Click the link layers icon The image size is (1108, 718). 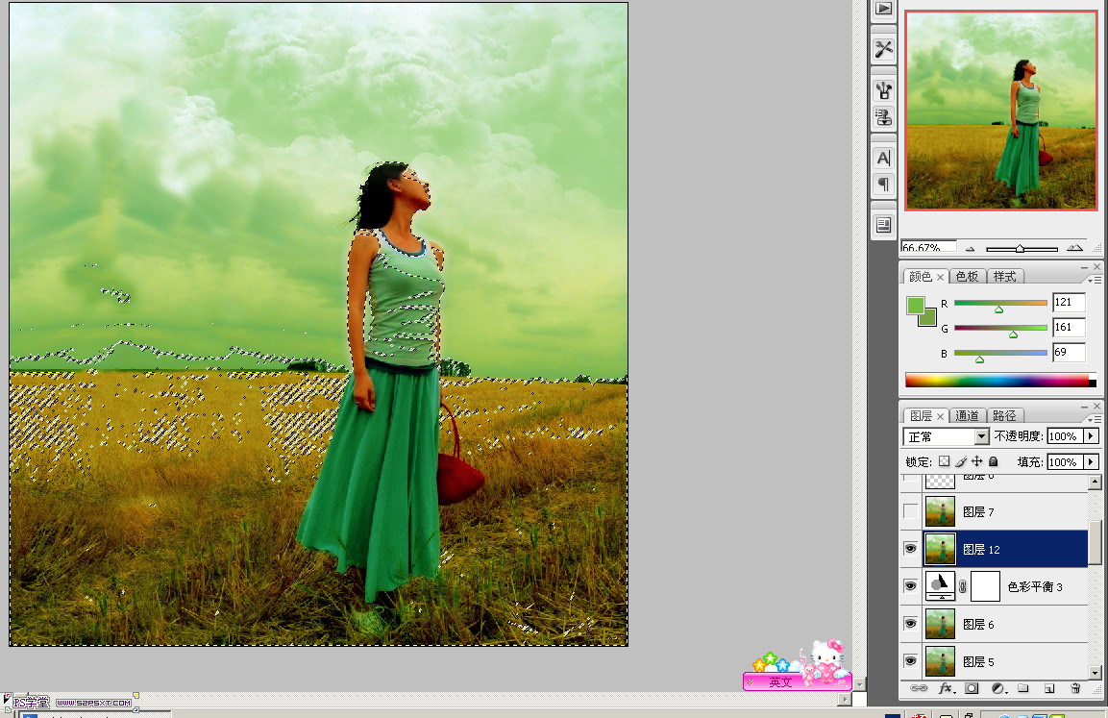918,688
